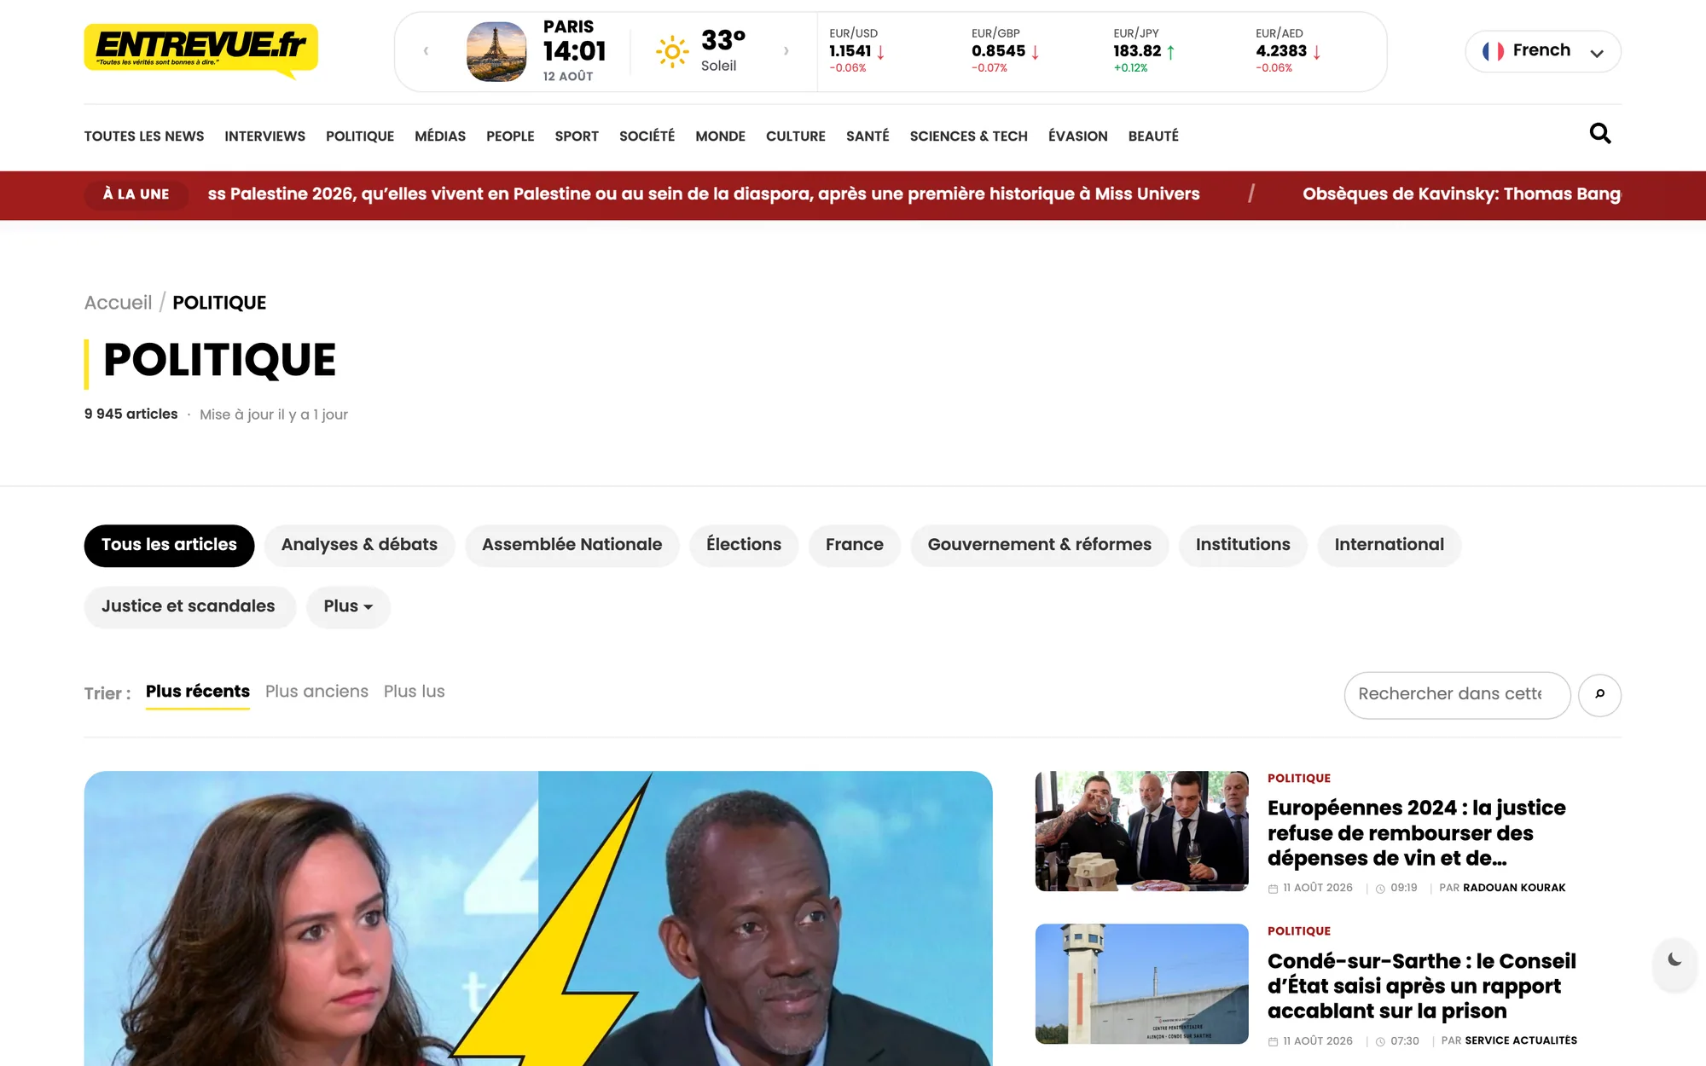Filter by Gouvernement & réformes

(x=1039, y=546)
